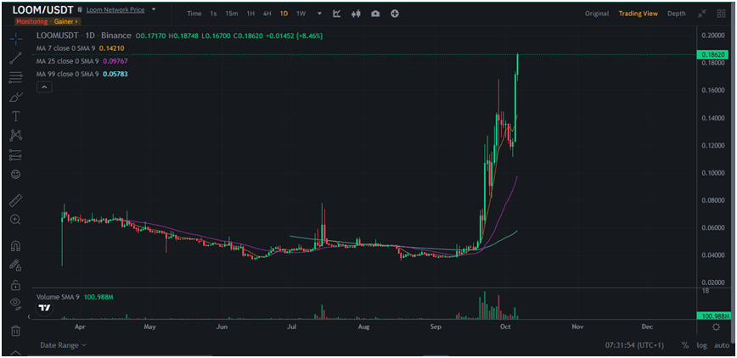737x358 pixels.
Task: Click the MA 25 indicator legend
Action: point(82,61)
